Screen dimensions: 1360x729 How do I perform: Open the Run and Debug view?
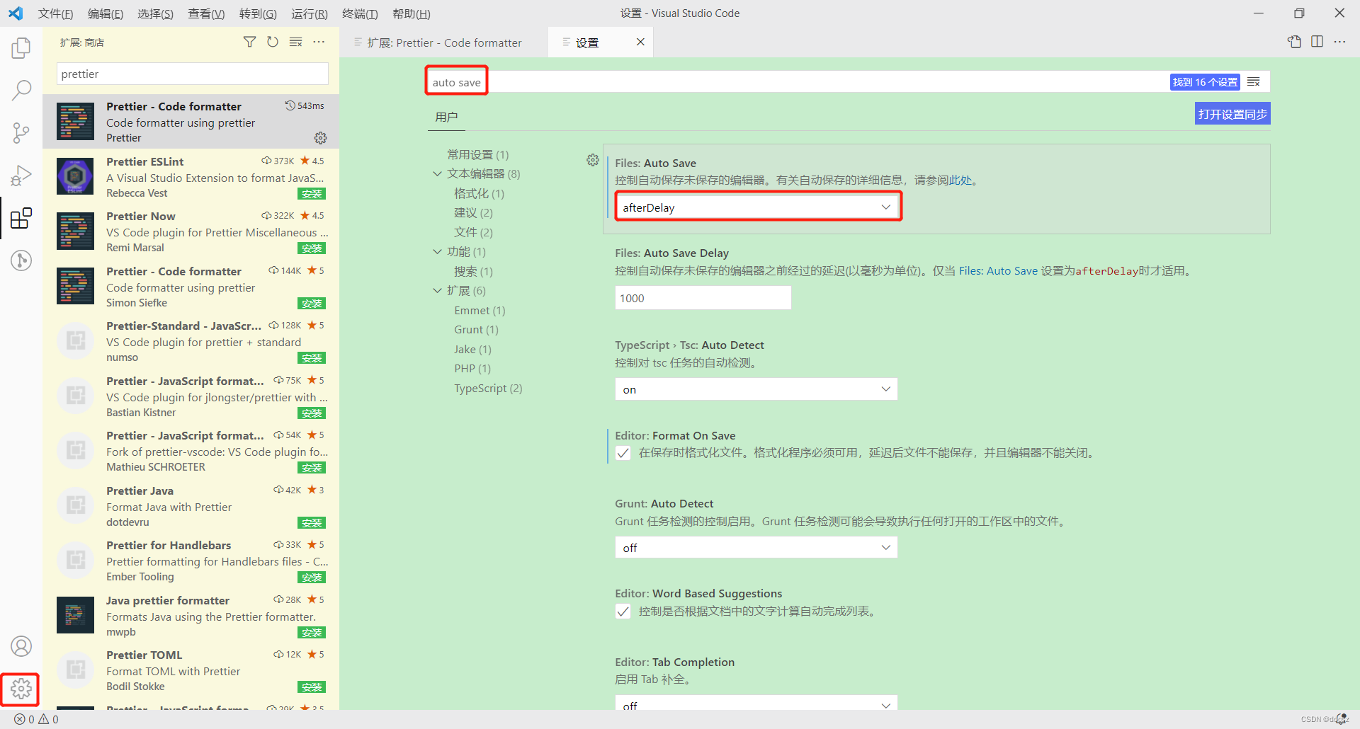21,175
